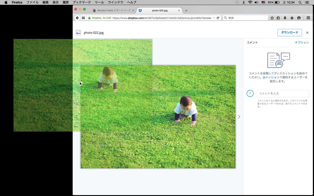Expand the URL history dropdown arrow
The image size is (314, 196).
coord(214,18)
